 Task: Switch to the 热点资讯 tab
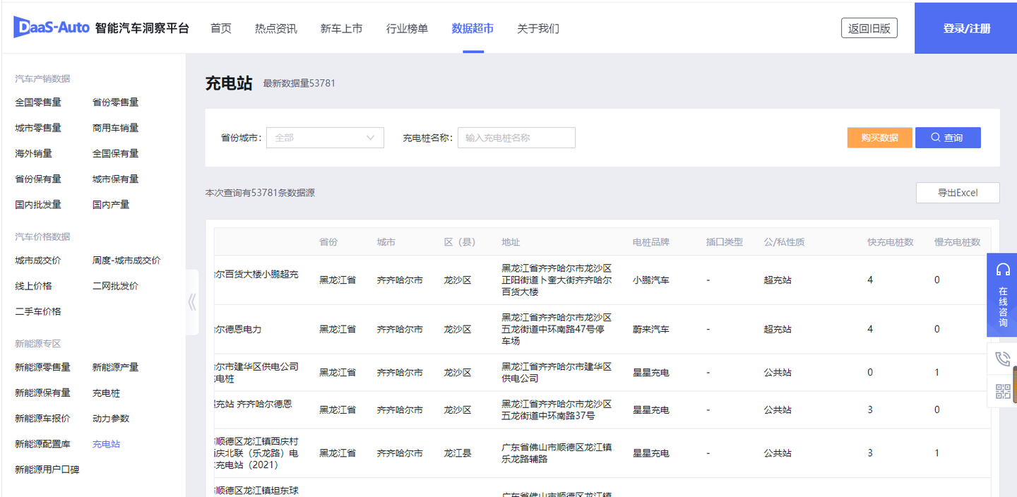tap(275, 28)
